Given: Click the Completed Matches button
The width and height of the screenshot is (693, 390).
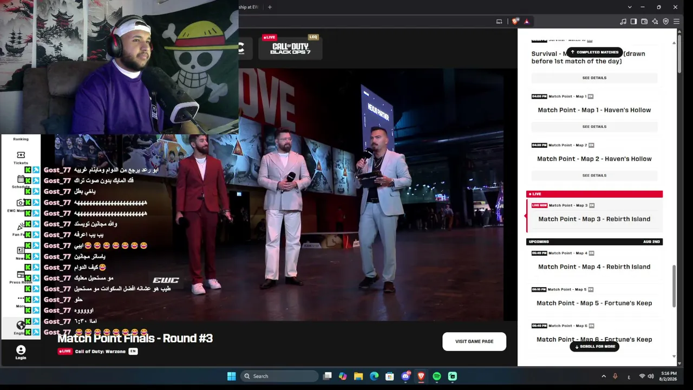Looking at the screenshot, I should 594,52.
